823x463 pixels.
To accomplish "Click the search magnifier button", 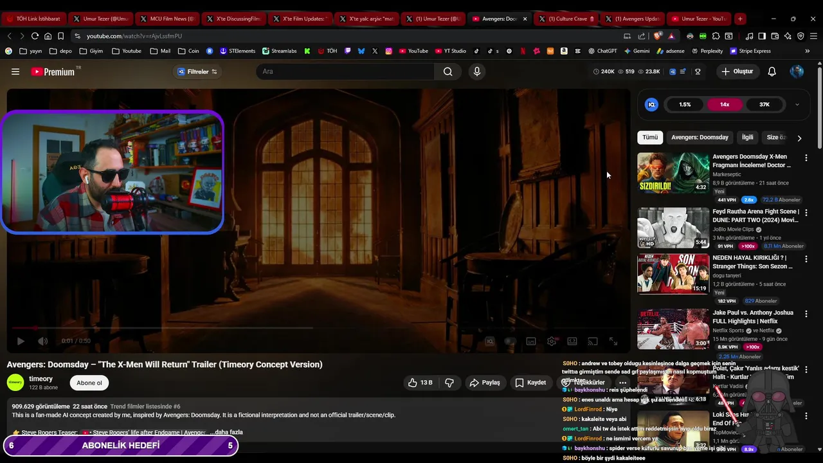I will [x=448, y=71].
